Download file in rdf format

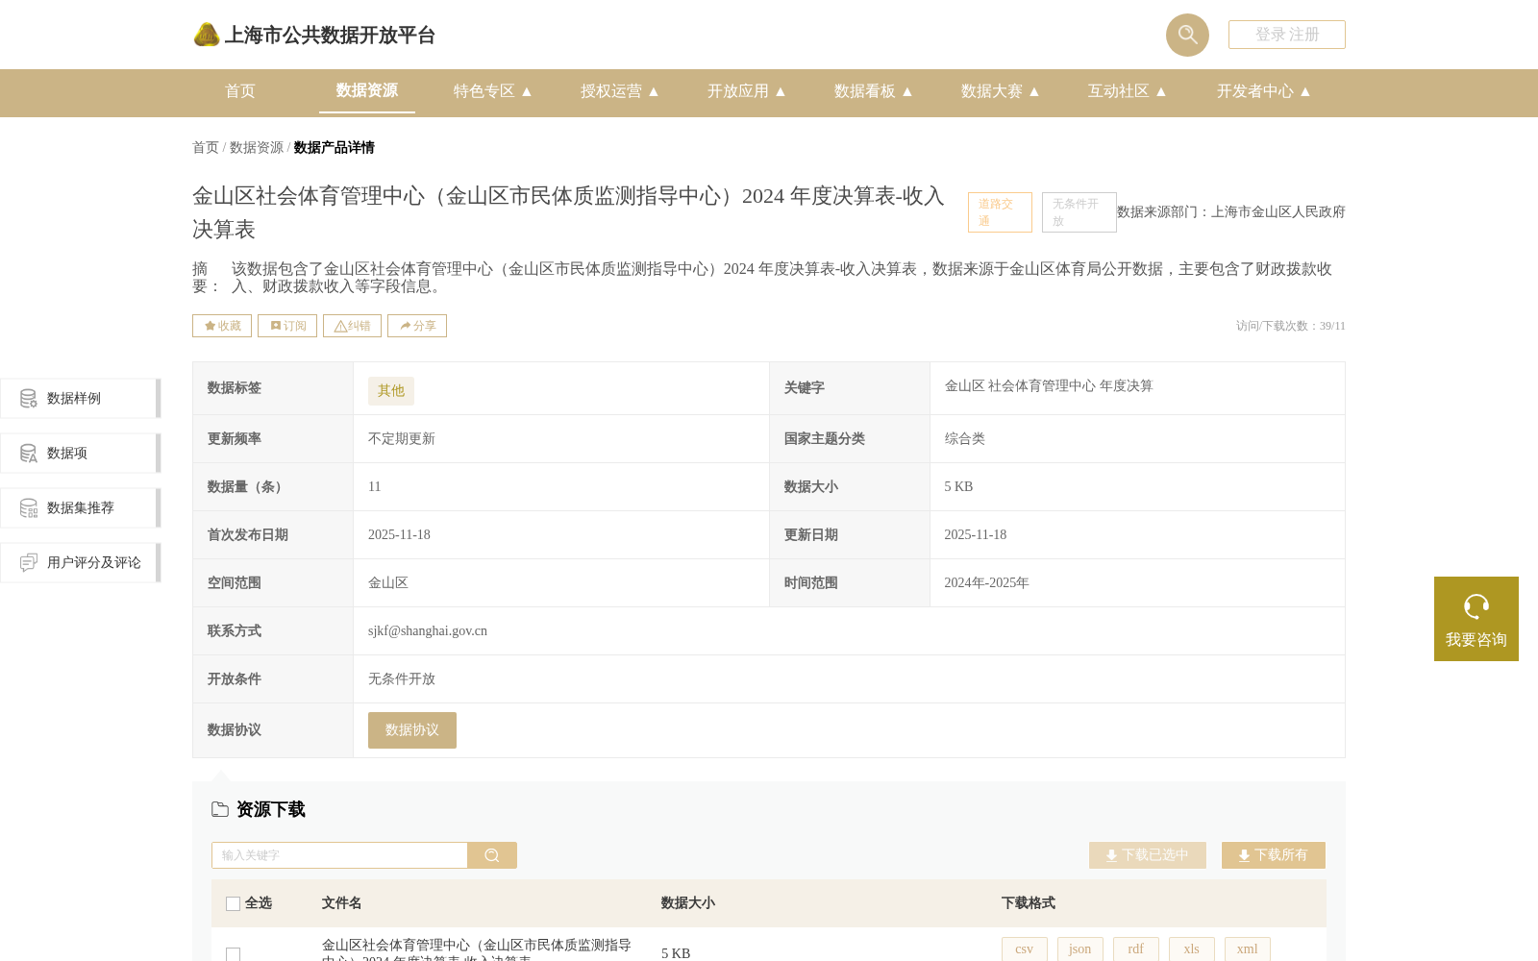[1136, 949]
